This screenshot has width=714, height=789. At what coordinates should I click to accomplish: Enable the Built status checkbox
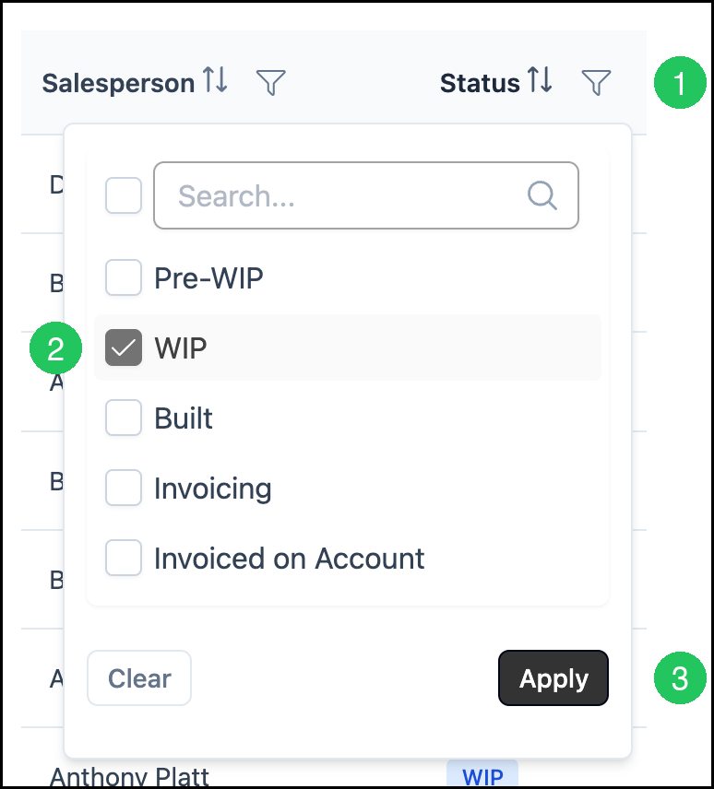click(124, 418)
